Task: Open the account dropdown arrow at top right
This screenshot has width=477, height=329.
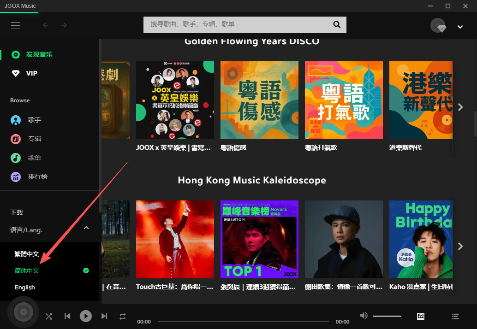Action: 459,27
